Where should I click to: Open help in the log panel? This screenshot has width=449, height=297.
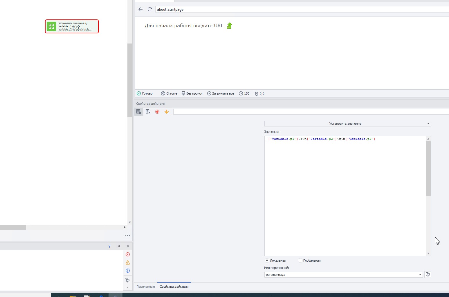109,246
